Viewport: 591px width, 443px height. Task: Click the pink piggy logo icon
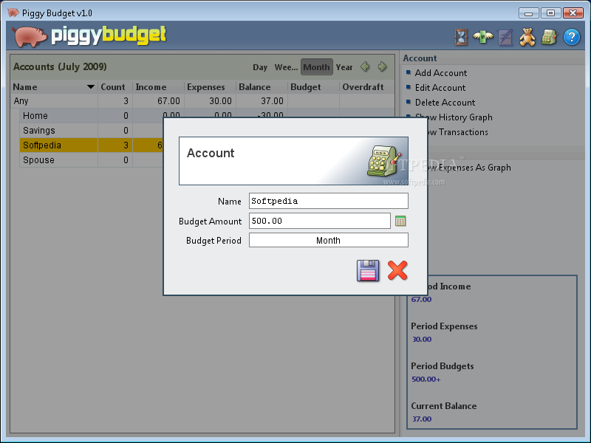coord(30,36)
